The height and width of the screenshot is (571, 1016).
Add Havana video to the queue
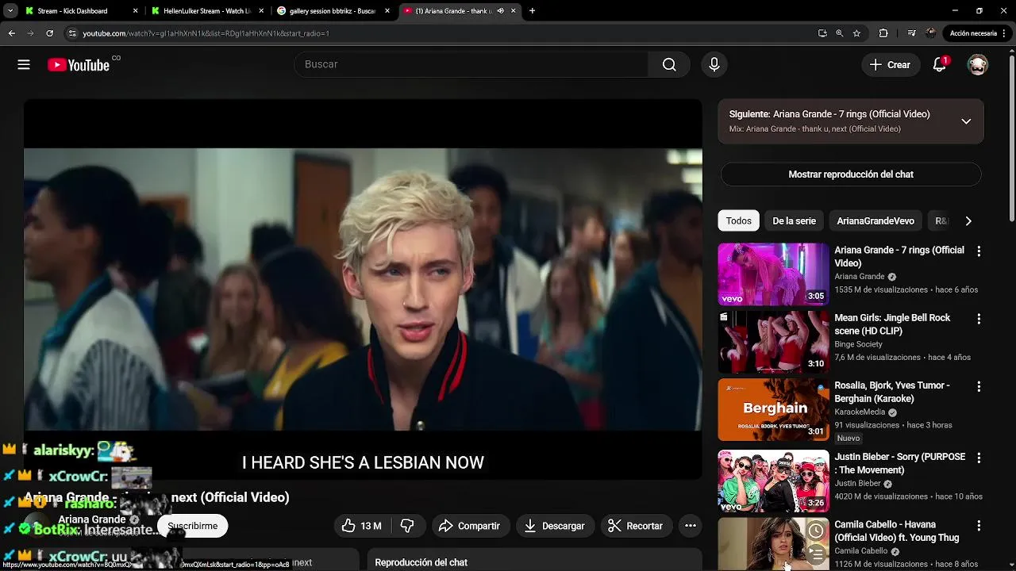(816, 555)
